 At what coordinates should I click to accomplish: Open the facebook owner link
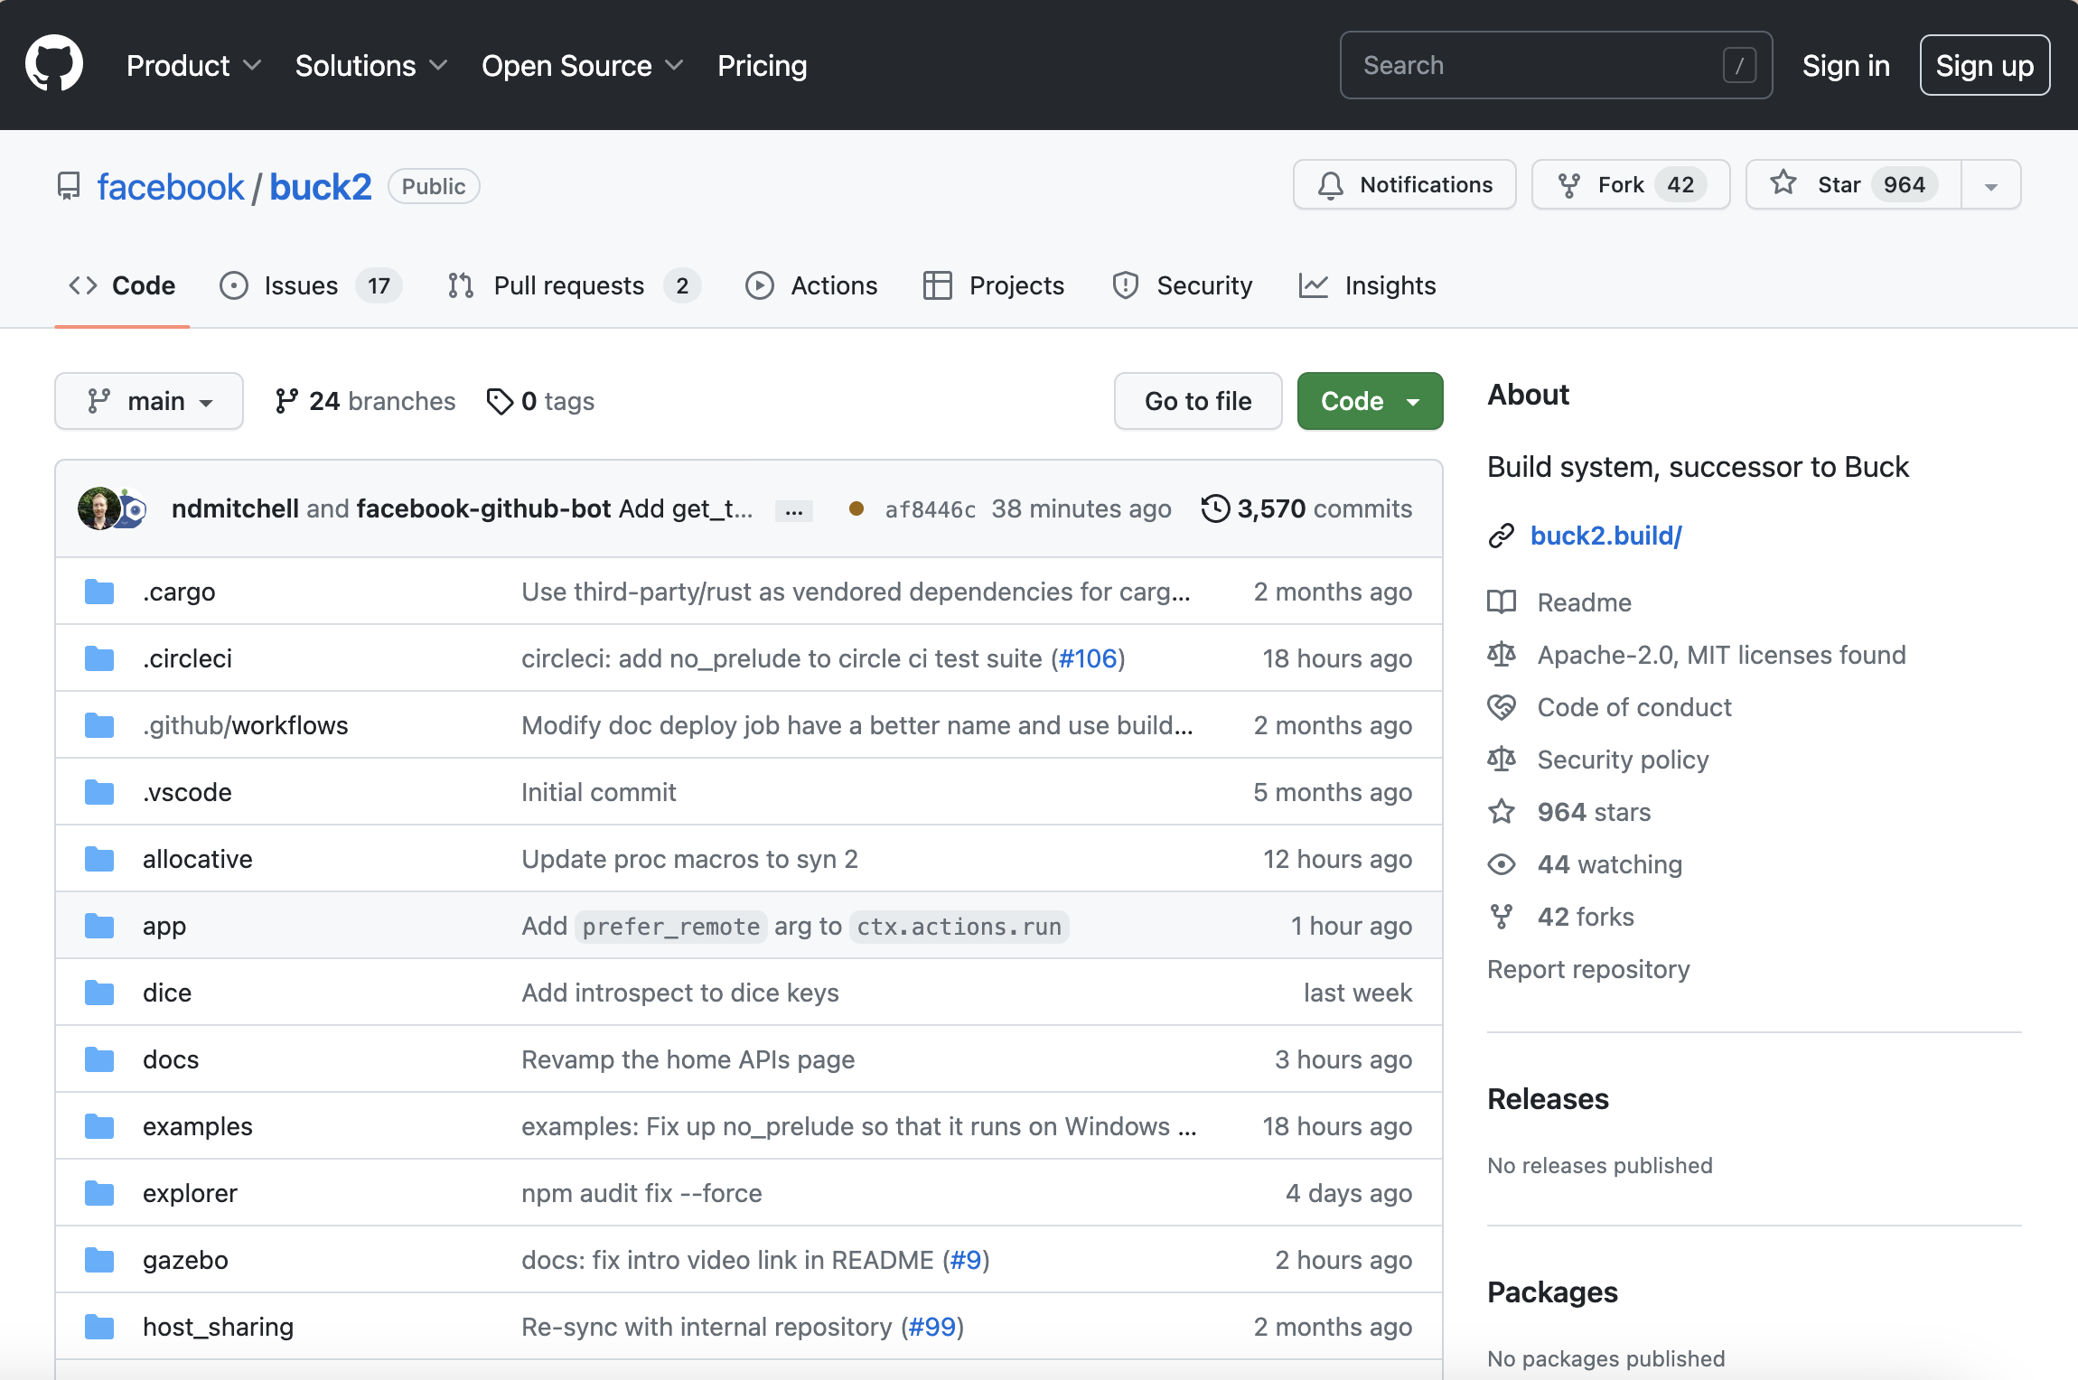171,187
